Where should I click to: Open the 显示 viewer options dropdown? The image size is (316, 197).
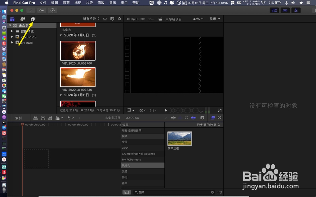pyautogui.click(x=215, y=19)
